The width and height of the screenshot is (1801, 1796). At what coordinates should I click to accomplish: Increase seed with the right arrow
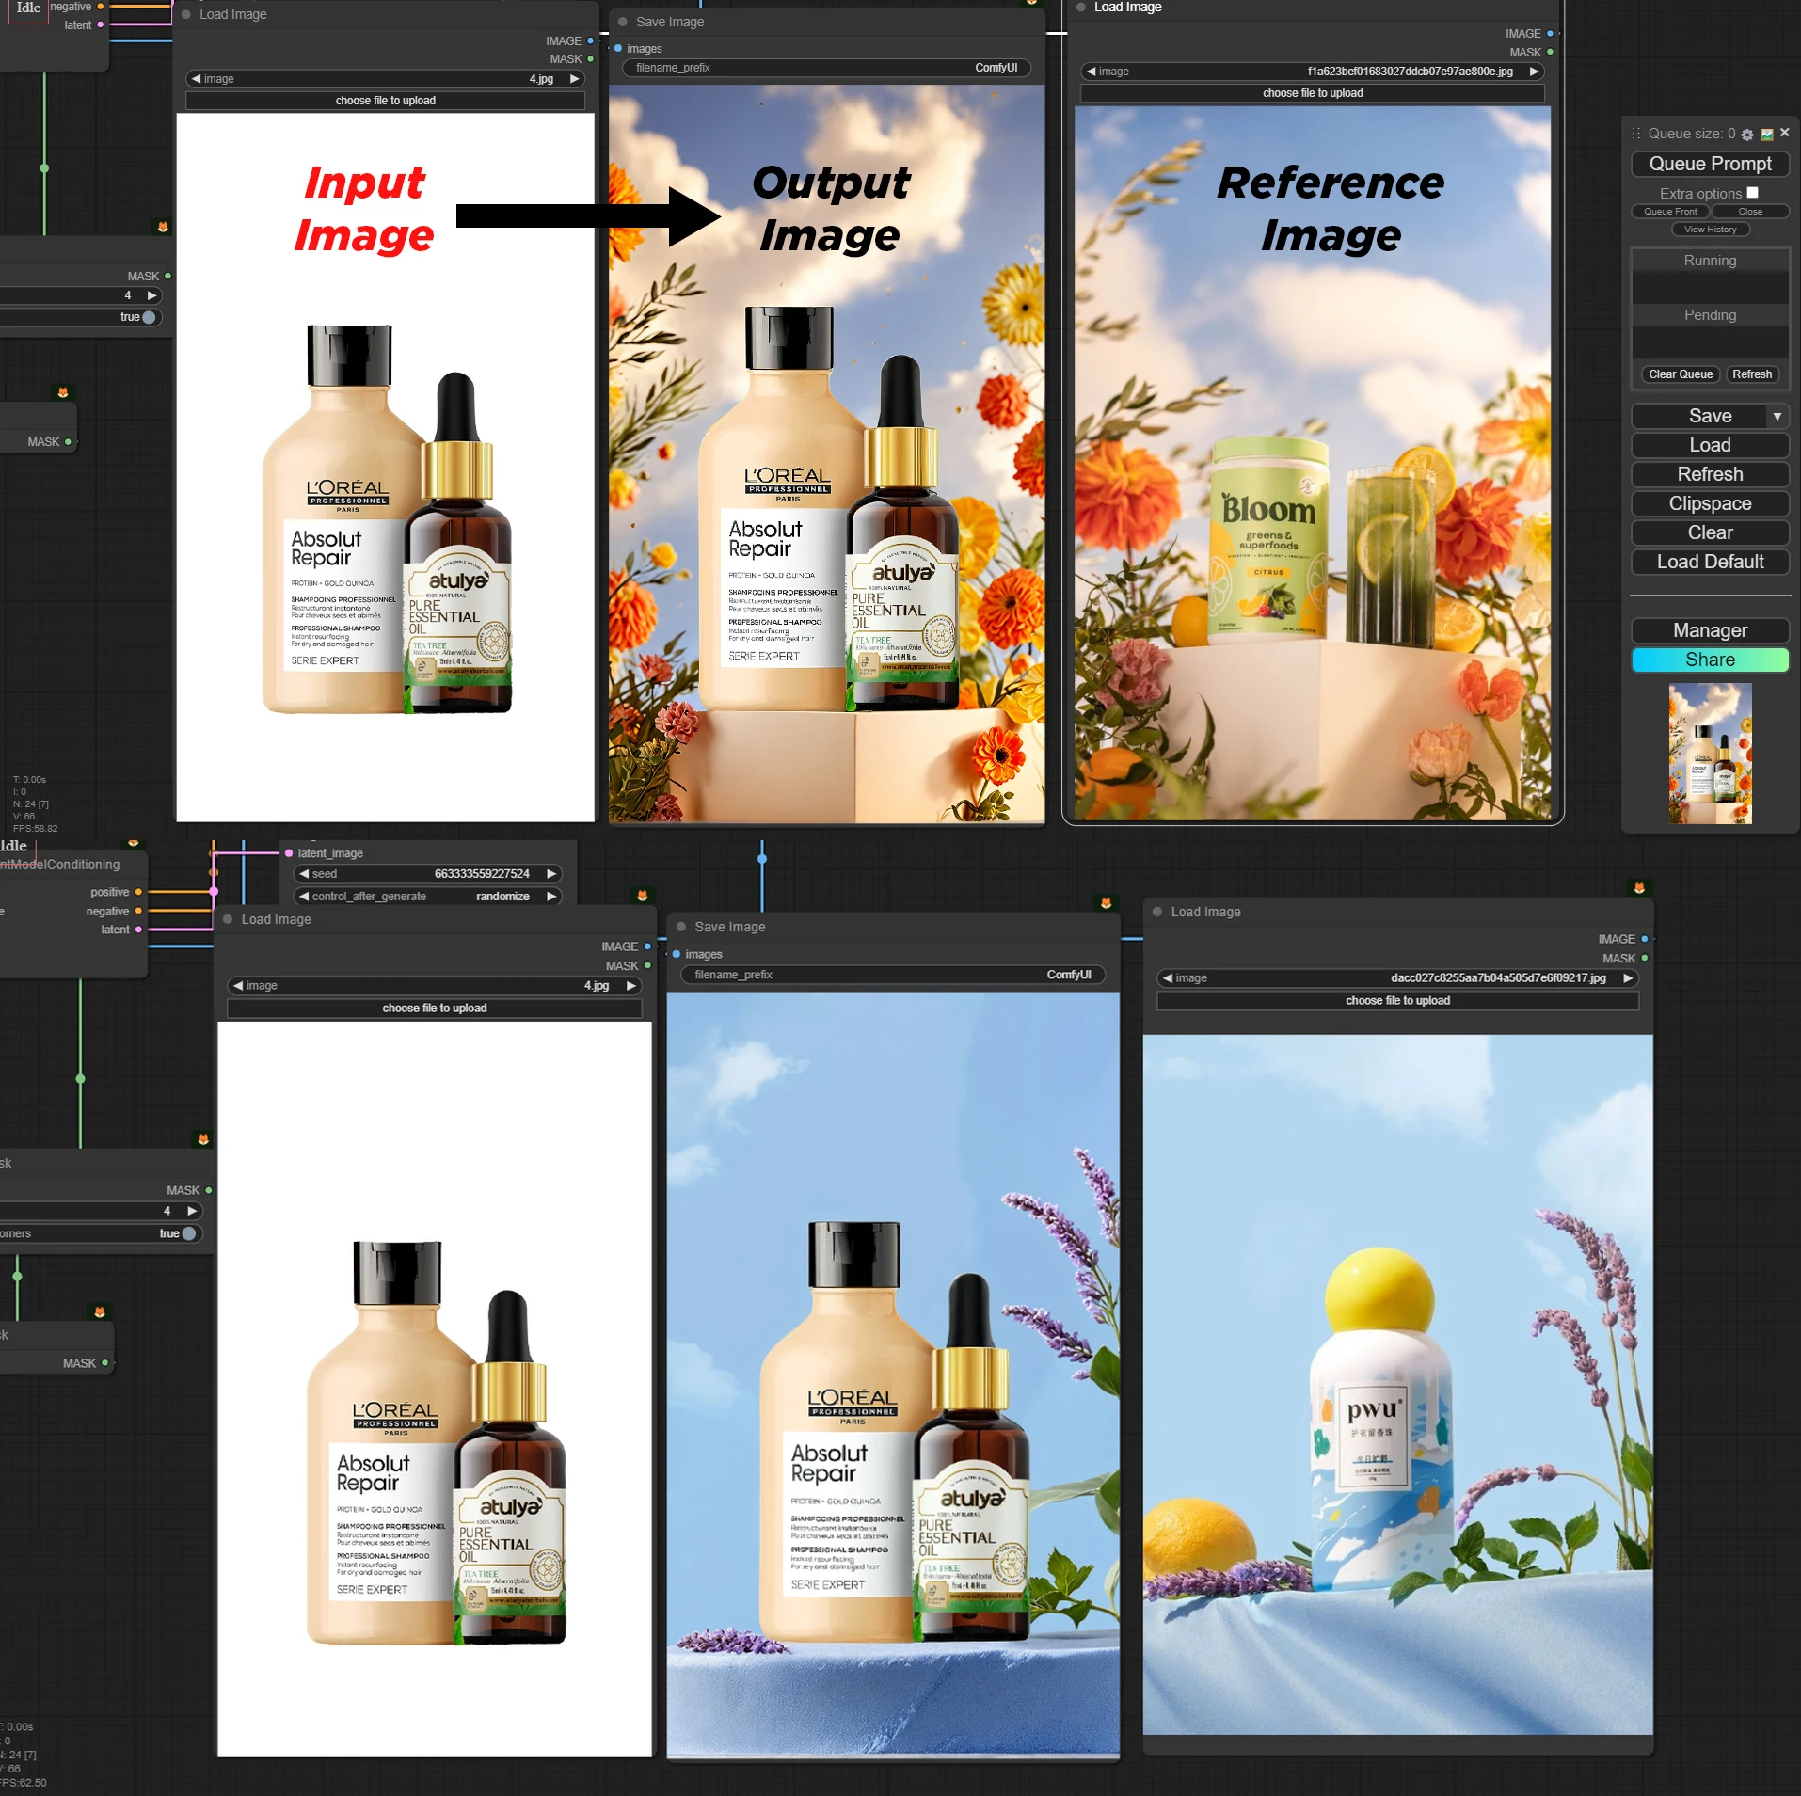(x=551, y=874)
